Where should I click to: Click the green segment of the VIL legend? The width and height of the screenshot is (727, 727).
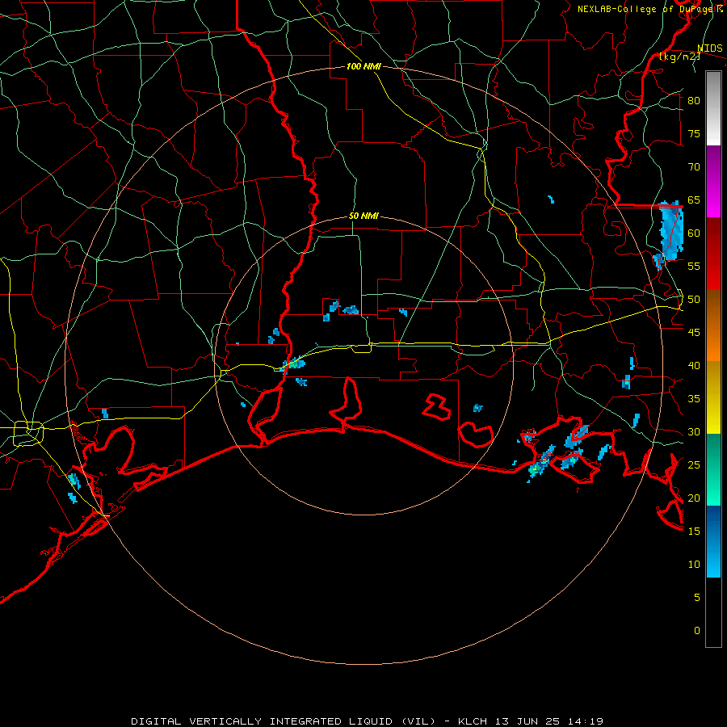713,469
